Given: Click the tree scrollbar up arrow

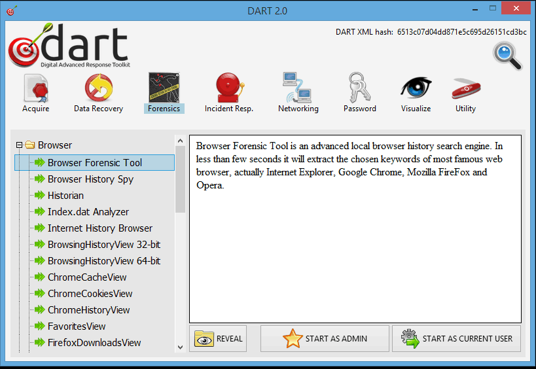Looking at the screenshot, I should click(180, 141).
